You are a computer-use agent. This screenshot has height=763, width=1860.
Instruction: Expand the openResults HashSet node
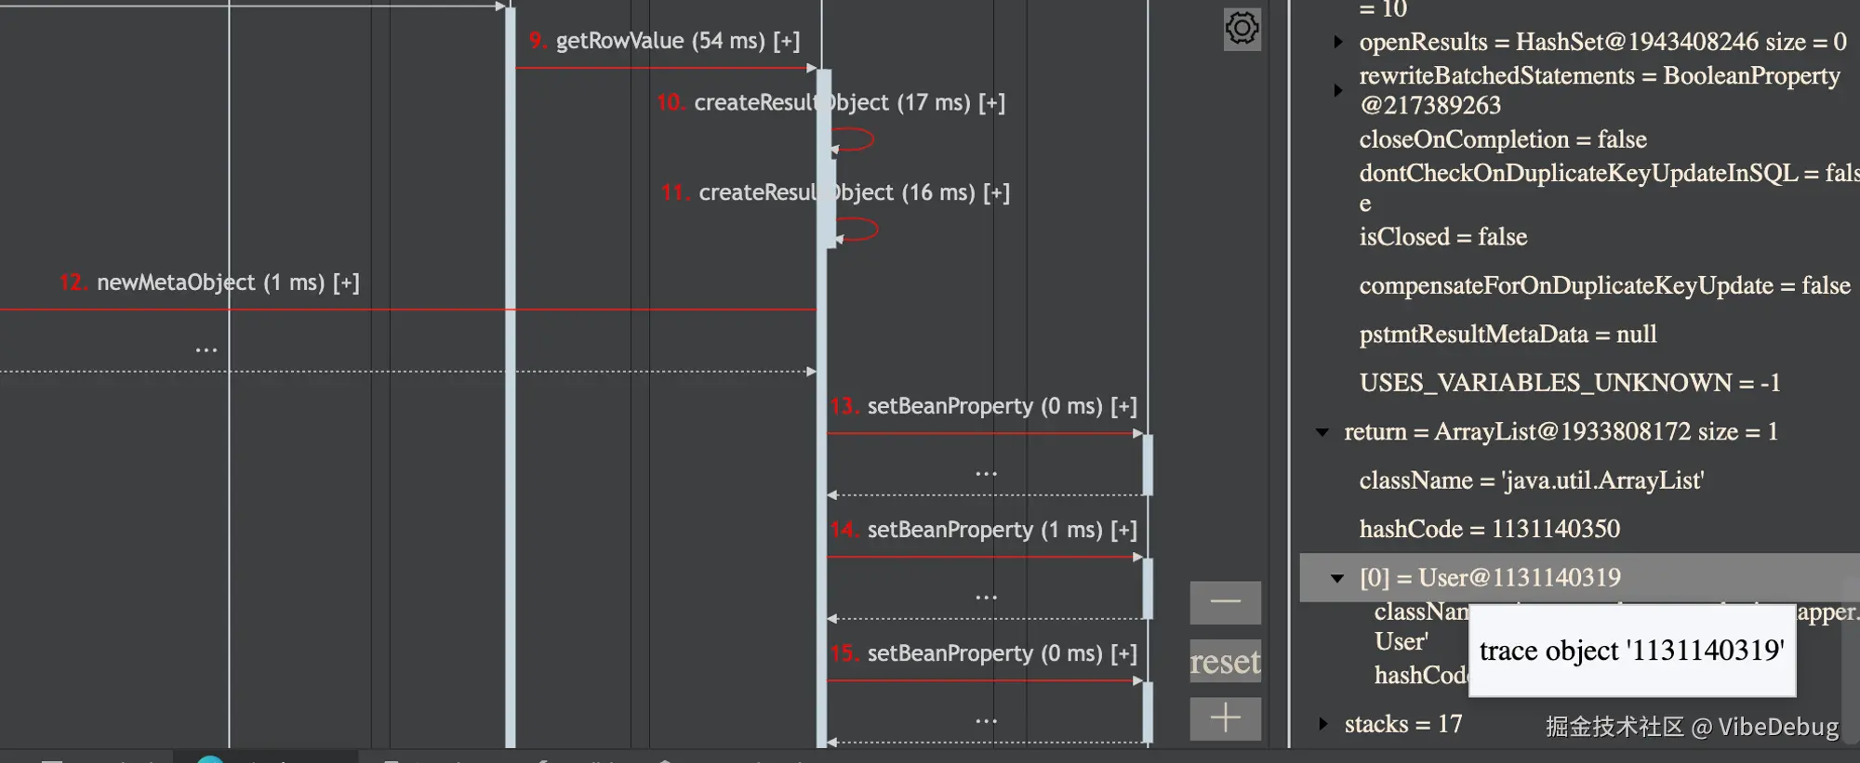(x=1338, y=42)
